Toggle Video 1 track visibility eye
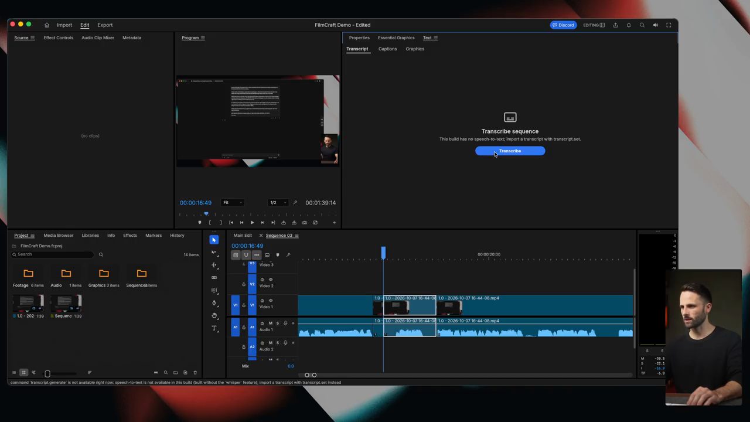 point(271,301)
